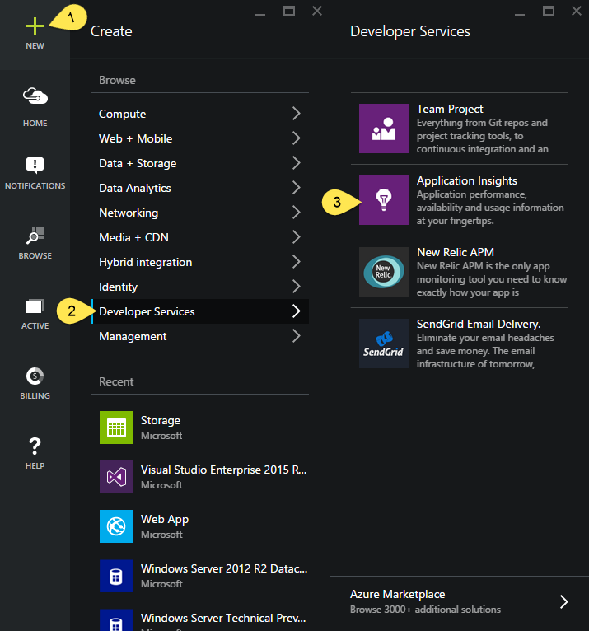Open Storage recent item label
The image size is (589, 631).
click(161, 421)
